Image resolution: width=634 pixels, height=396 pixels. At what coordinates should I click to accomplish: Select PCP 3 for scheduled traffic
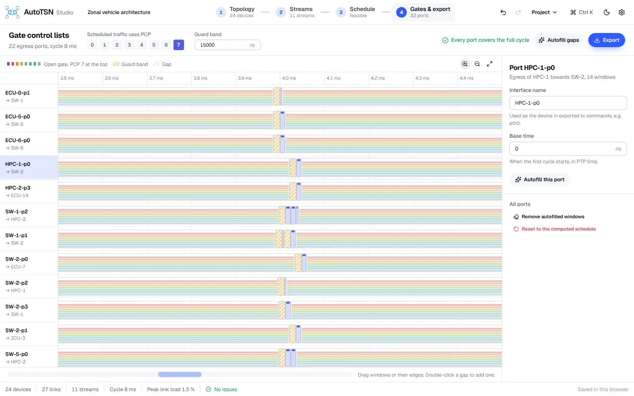click(x=129, y=45)
